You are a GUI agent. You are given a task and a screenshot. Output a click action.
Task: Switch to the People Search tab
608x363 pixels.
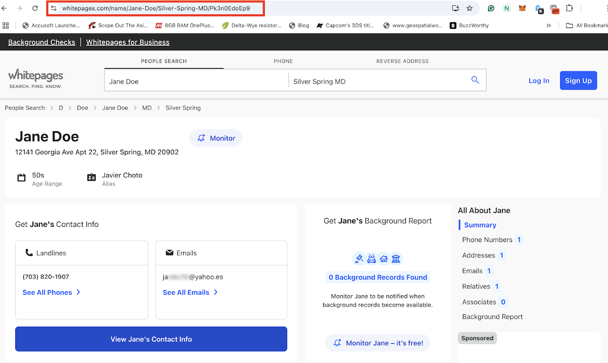[x=164, y=61]
